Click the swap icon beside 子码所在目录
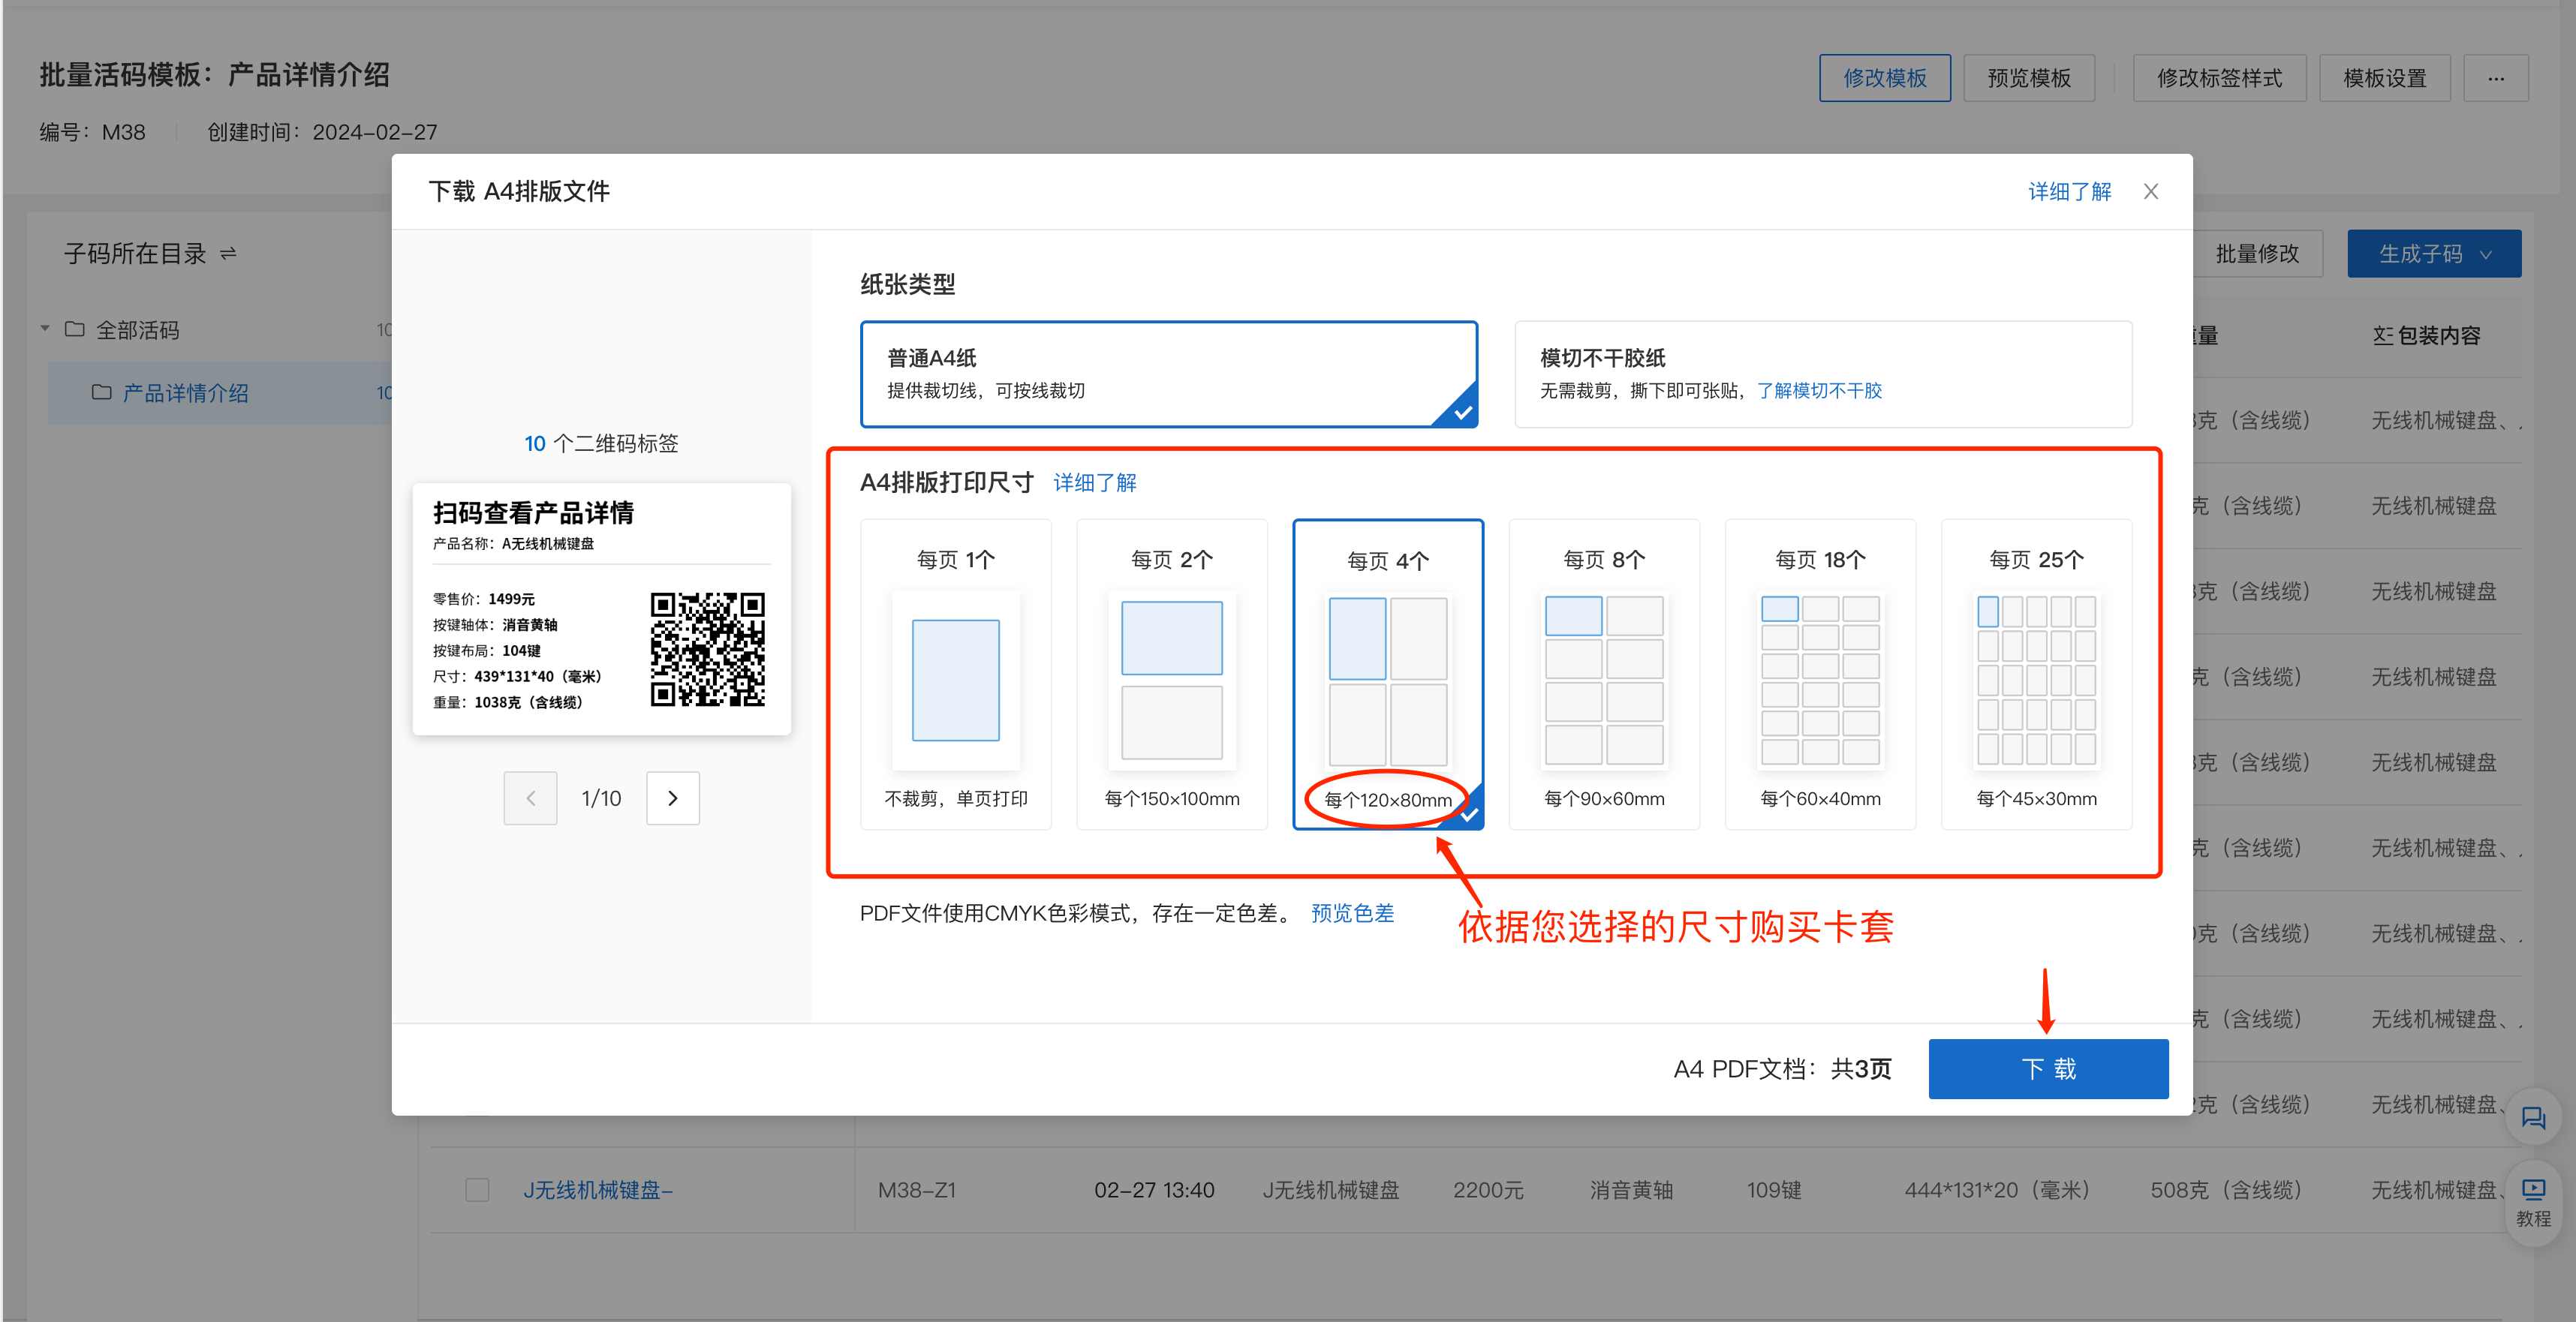2576x1322 pixels. pyautogui.click(x=229, y=254)
